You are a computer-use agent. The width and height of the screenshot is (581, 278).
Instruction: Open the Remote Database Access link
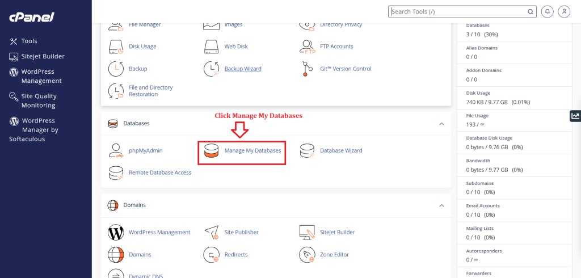coord(160,172)
